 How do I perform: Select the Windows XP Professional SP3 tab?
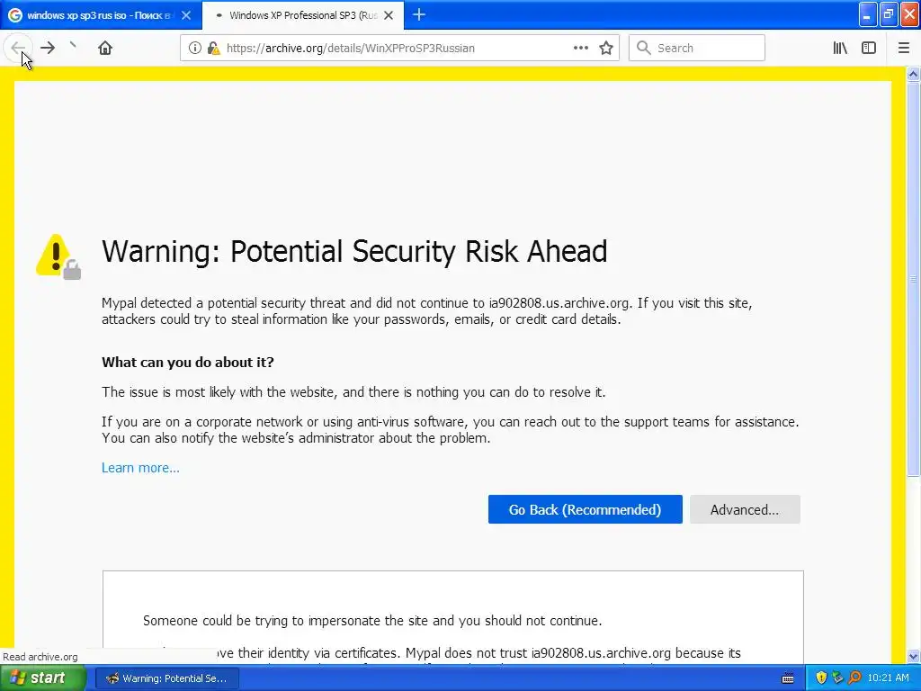297,15
